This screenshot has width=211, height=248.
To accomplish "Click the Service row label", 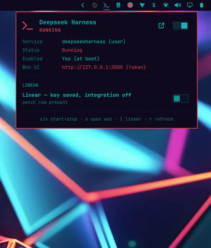I will (x=32, y=42).
